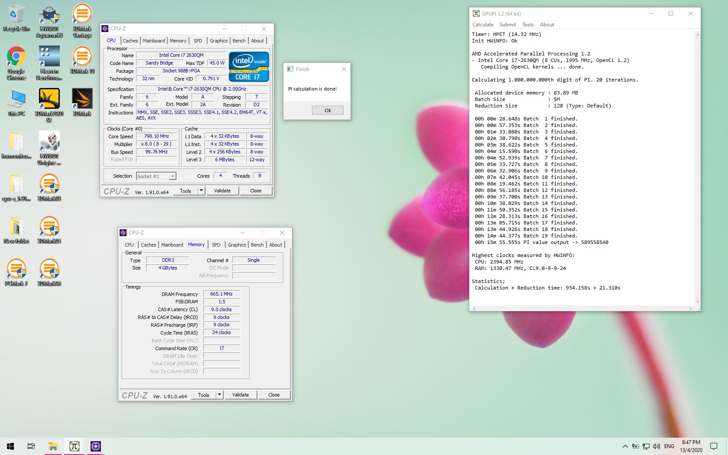Click DRAM Frequency value field
The image size is (728, 455).
pos(221,294)
